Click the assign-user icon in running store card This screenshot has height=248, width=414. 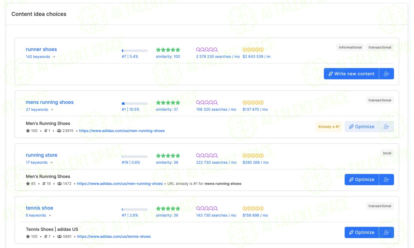pos(386,179)
